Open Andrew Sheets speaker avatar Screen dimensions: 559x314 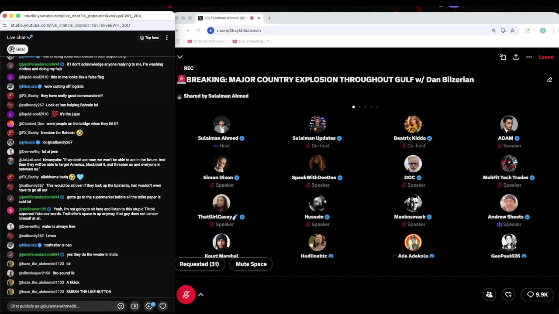(509, 203)
